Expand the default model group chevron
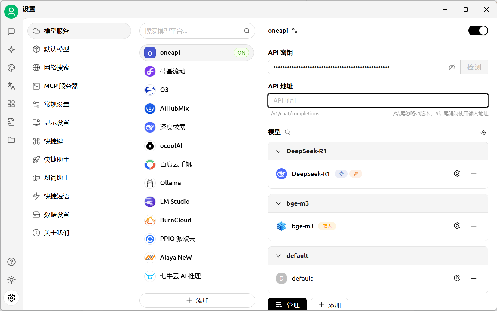 click(278, 256)
